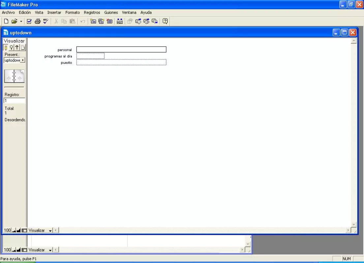Click first show-records icon with blue arrow
The image size is (364, 263).
coord(138,21)
